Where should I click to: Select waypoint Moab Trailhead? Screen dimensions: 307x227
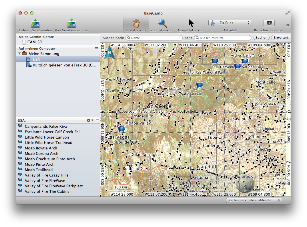click(58, 170)
